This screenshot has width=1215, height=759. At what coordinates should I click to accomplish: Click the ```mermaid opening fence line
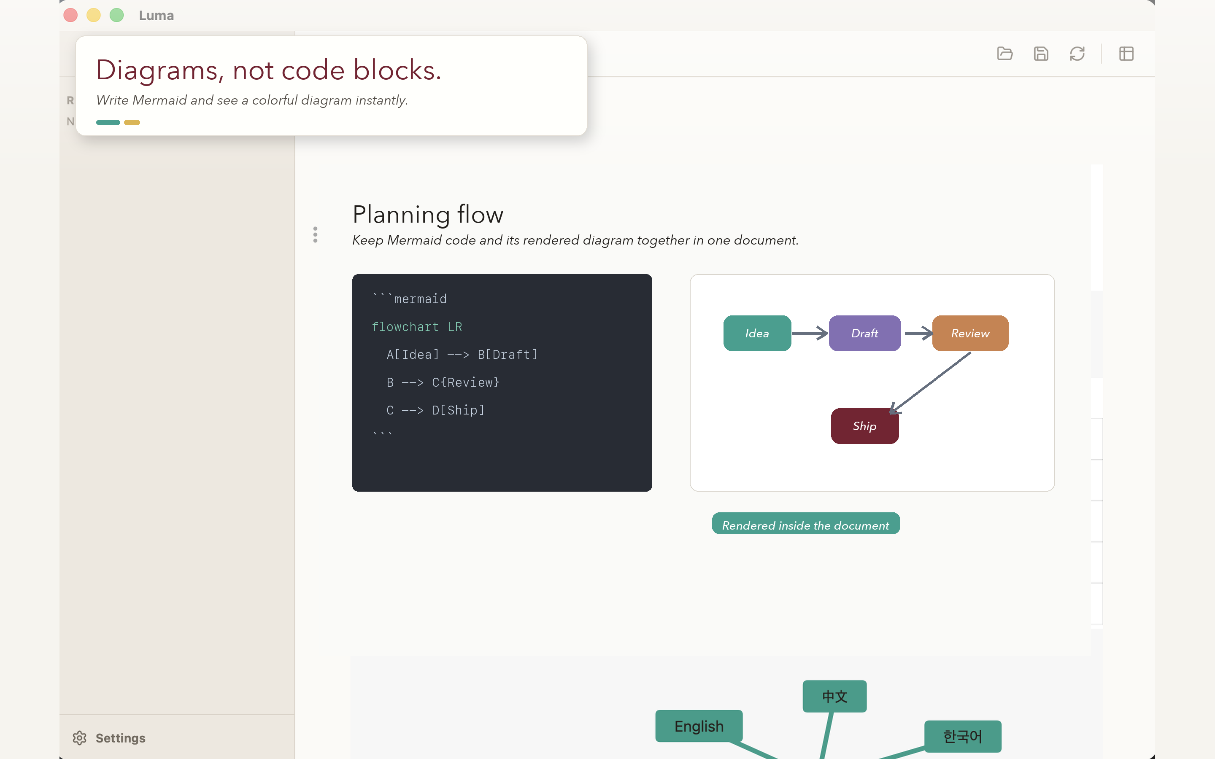(x=410, y=299)
